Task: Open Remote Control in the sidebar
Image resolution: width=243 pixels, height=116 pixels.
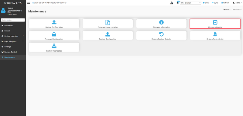Action: pos(13,52)
